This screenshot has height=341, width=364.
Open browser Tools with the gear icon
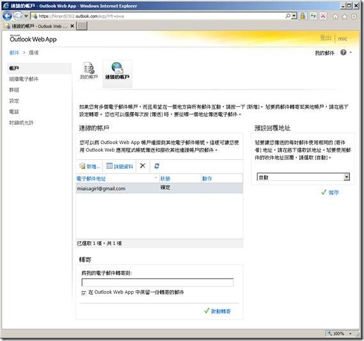pyautogui.click(x=354, y=17)
